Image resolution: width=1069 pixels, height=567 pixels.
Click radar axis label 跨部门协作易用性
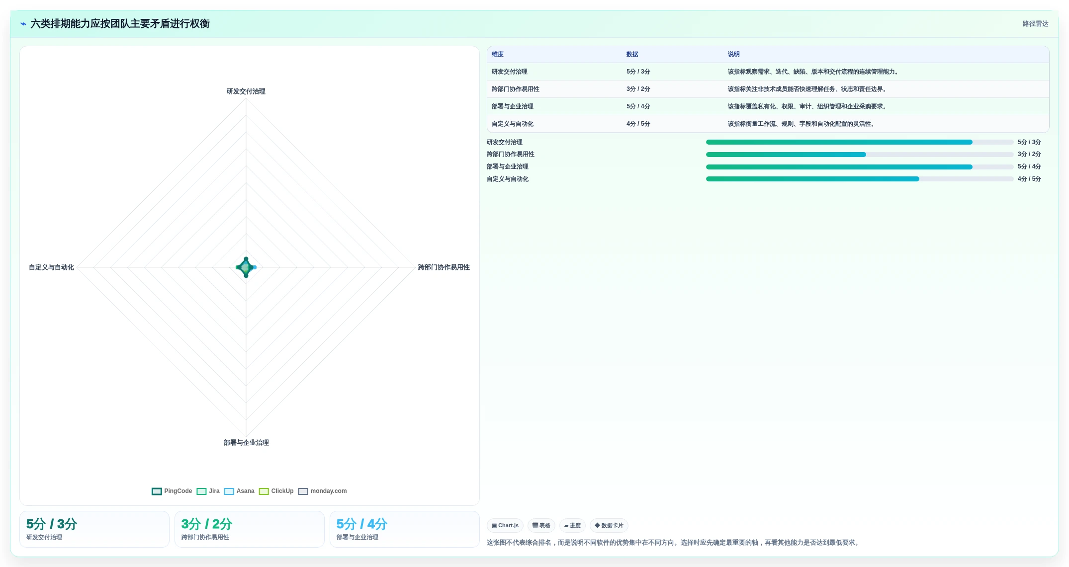point(444,267)
